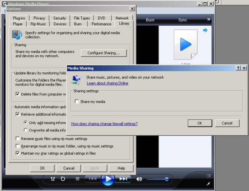Click the playlist item thumbnail
This screenshot has height=191, width=249.
185,45
